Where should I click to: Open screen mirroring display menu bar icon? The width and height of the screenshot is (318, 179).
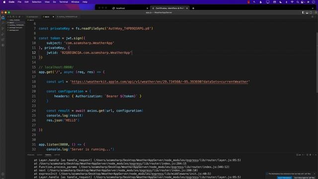pyautogui.click(x=268, y=2)
